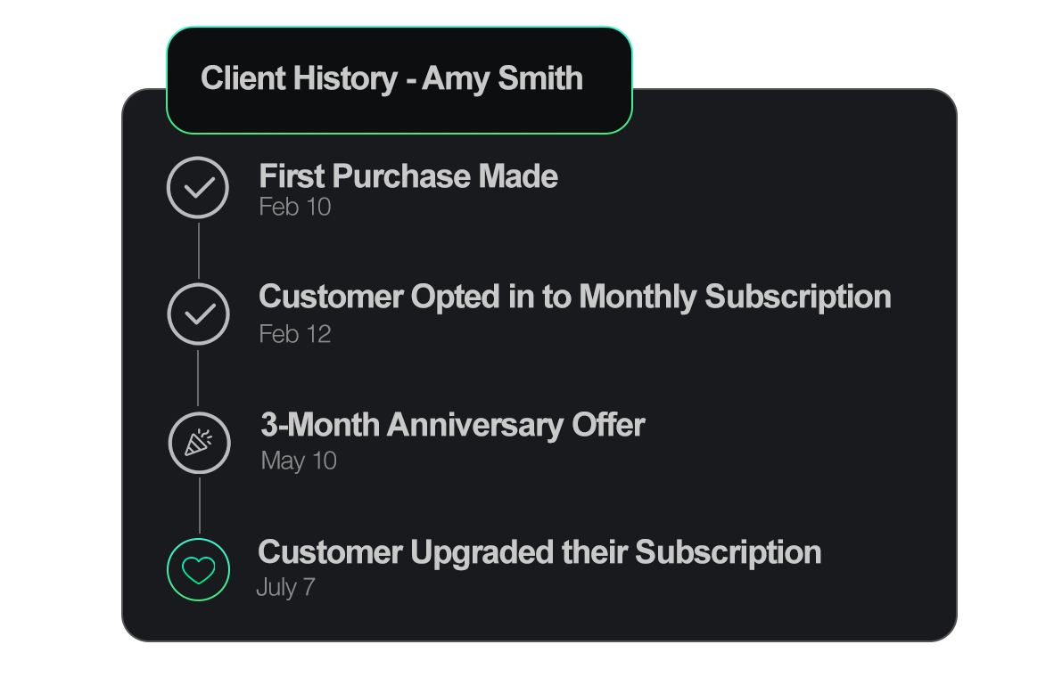This screenshot has height=677, width=1054.
Task: Select the July 7 date text
Action: [285, 587]
